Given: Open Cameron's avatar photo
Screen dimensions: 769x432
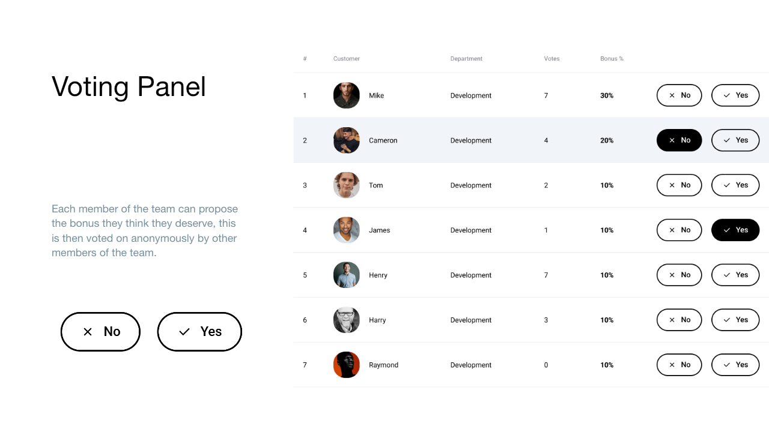Looking at the screenshot, I should [347, 140].
